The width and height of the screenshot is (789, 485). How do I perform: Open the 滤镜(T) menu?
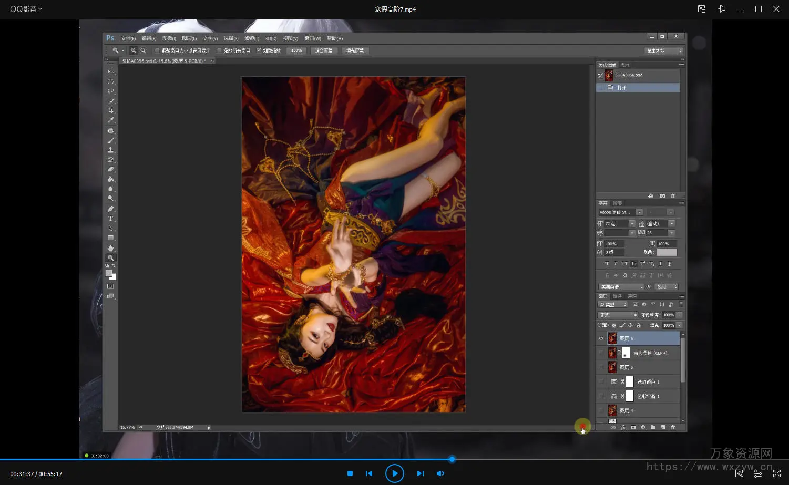(252, 38)
